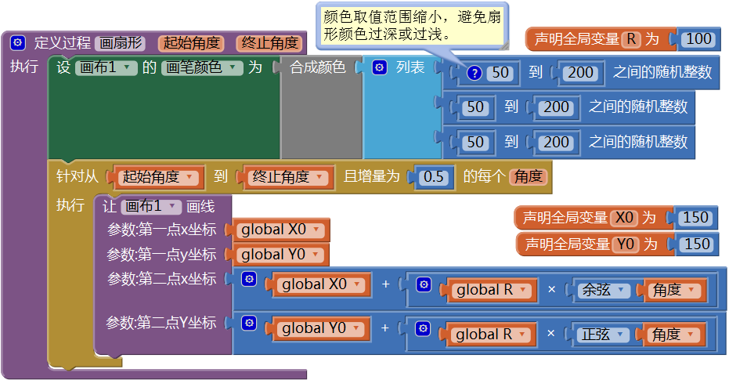Click the 参数:第二点x坐标 label

point(162,279)
